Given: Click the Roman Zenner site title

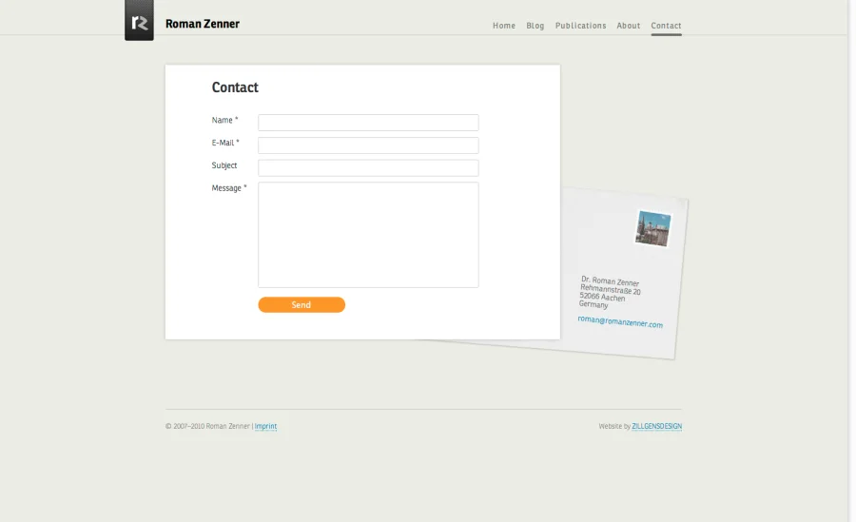Looking at the screenshot, I should (x=202, y=24).
